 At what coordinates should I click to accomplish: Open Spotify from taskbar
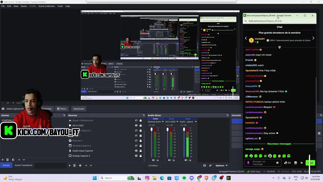point(184,178)
